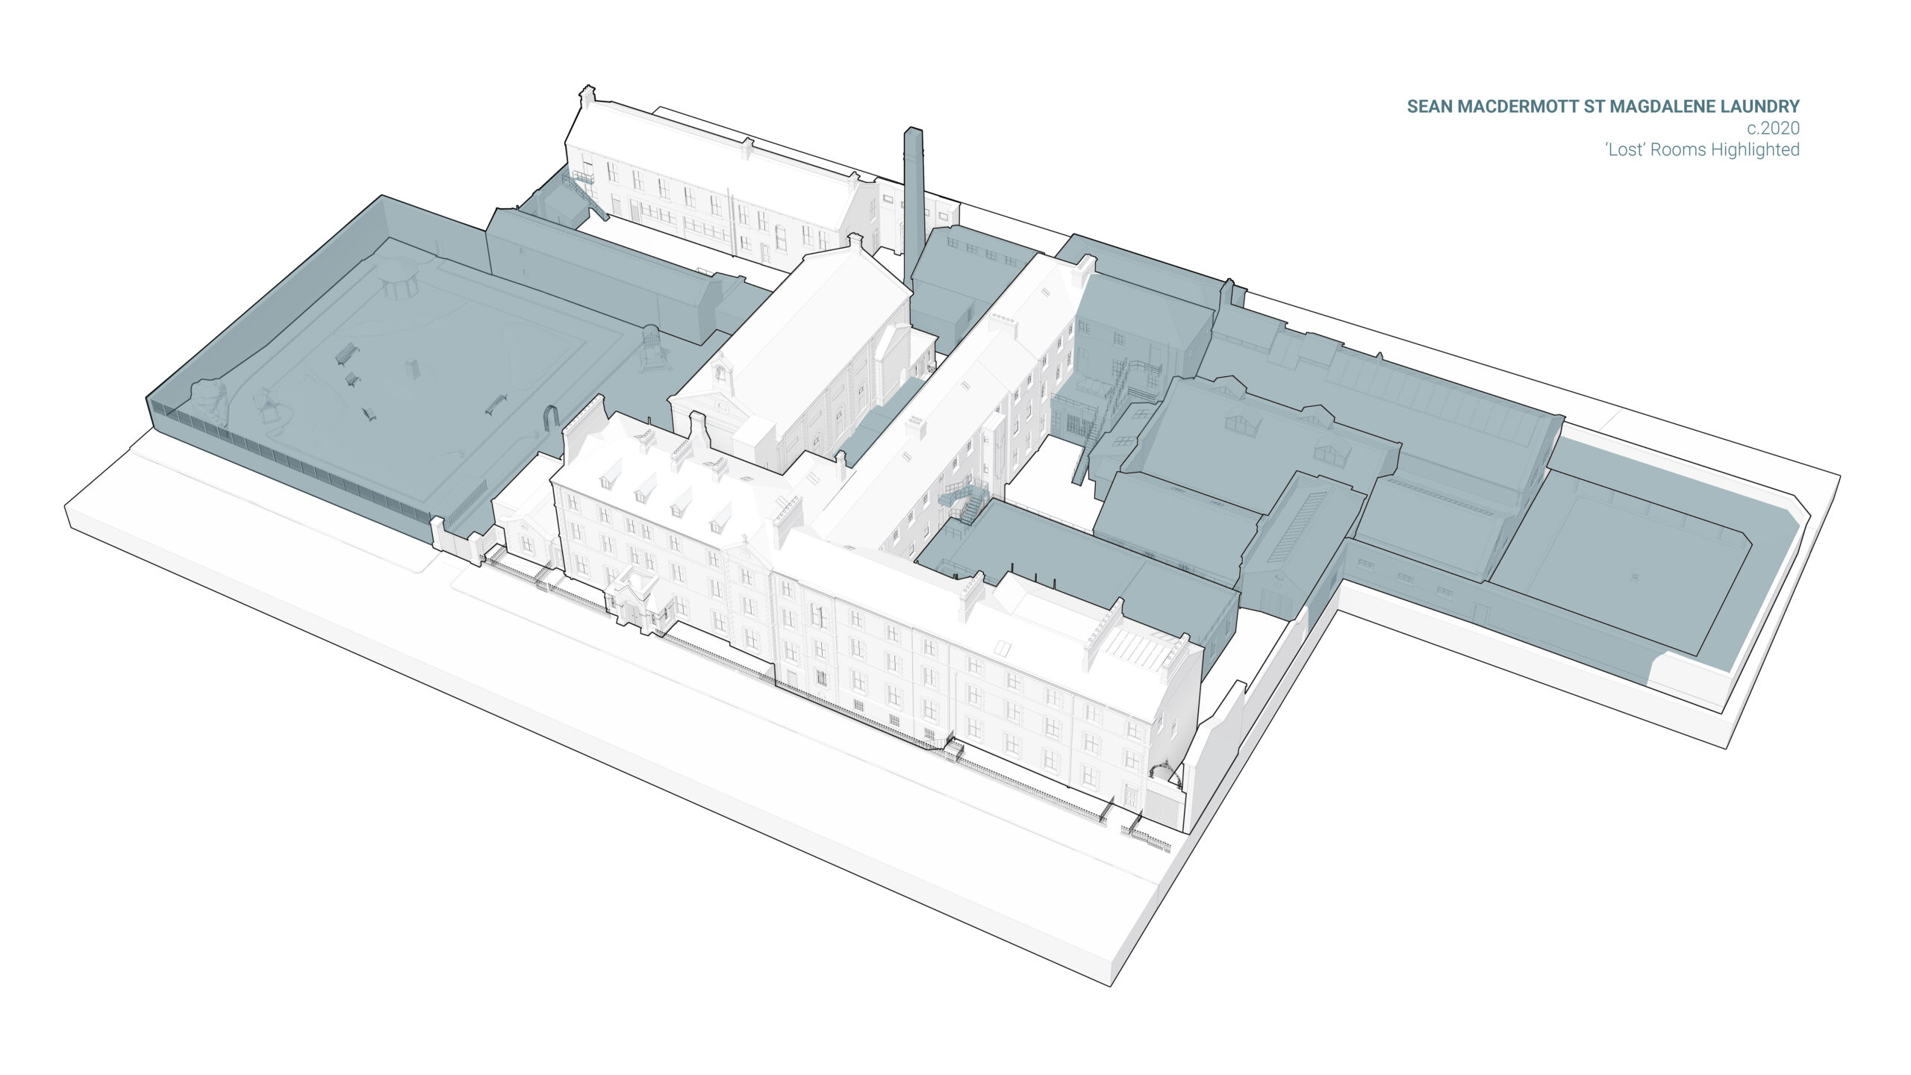Select the tall chimney stack in the model
This screenshot has width=1911, height=1075.
(x=914, y=207)
